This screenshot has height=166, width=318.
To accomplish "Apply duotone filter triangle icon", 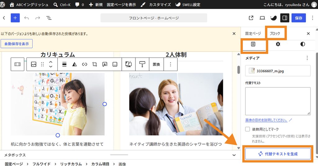I will [75, 64].
